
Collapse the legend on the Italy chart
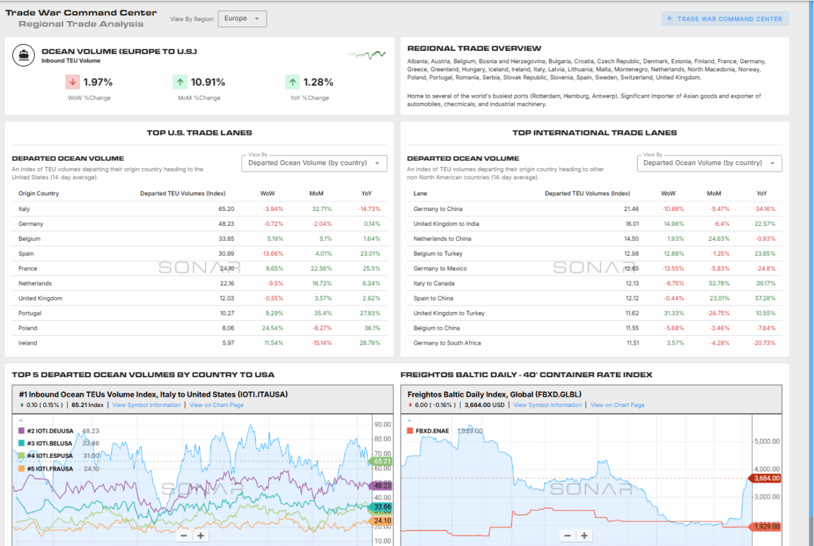click(20, 421)
